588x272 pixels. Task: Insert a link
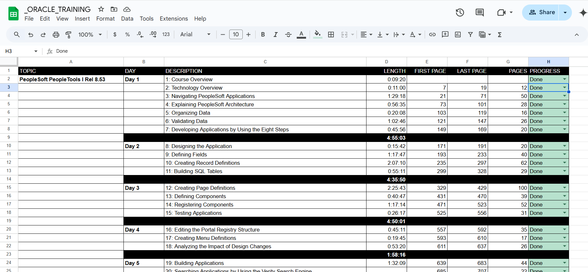coord(432,34)
